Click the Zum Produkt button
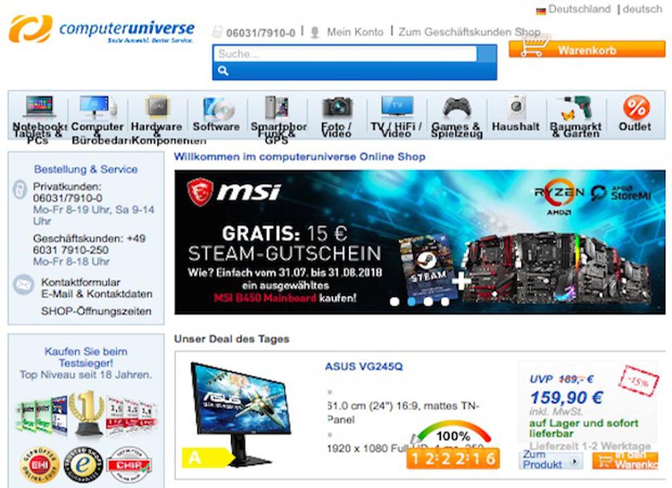The width and height of the screenshot is (672, 488). (x=550, y=460)
